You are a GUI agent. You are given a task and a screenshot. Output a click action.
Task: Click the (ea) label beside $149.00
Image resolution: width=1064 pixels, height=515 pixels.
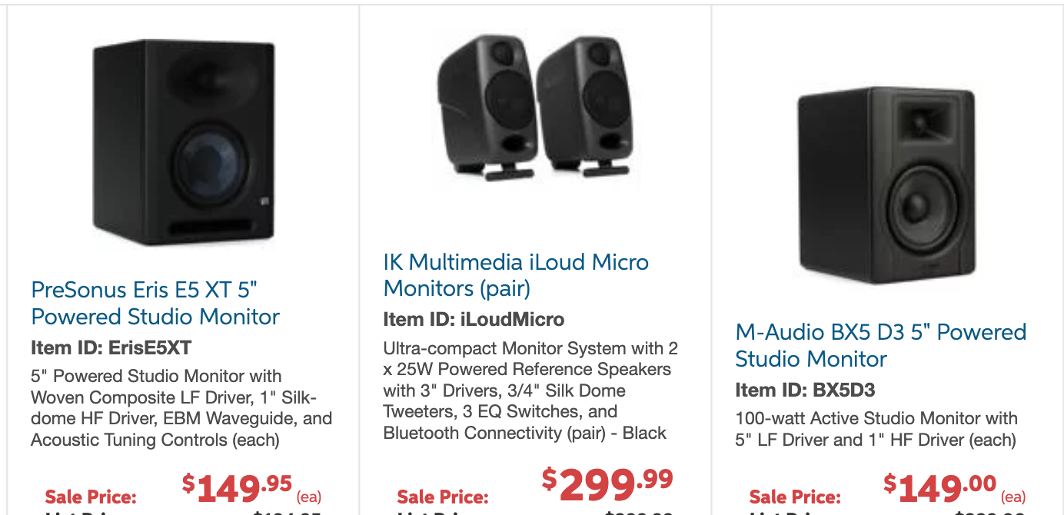[x=1013, y=496]
